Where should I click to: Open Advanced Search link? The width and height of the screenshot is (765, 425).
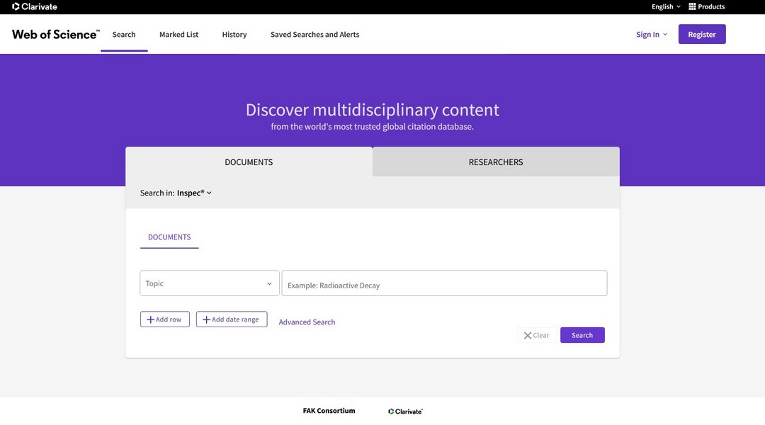click(307, 322)
